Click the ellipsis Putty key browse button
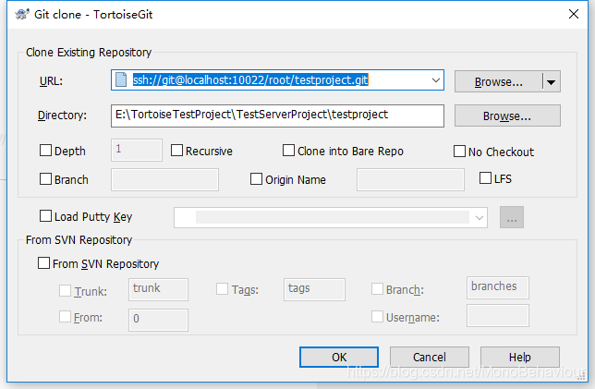595x389 pixels. tap(512, 217)
